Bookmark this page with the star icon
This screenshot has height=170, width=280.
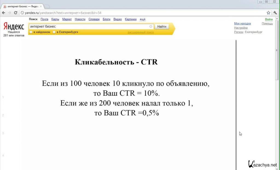[x=268, y=13]
